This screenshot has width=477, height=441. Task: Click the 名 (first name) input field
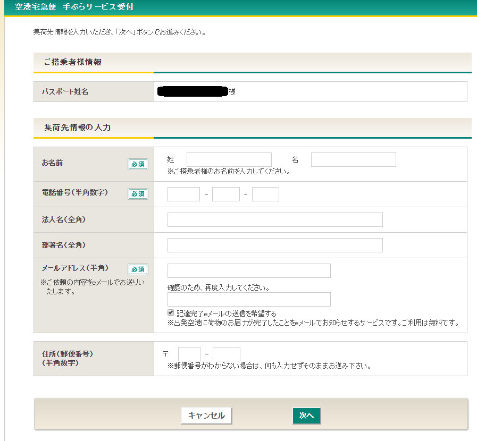click(x=354, y=159)
